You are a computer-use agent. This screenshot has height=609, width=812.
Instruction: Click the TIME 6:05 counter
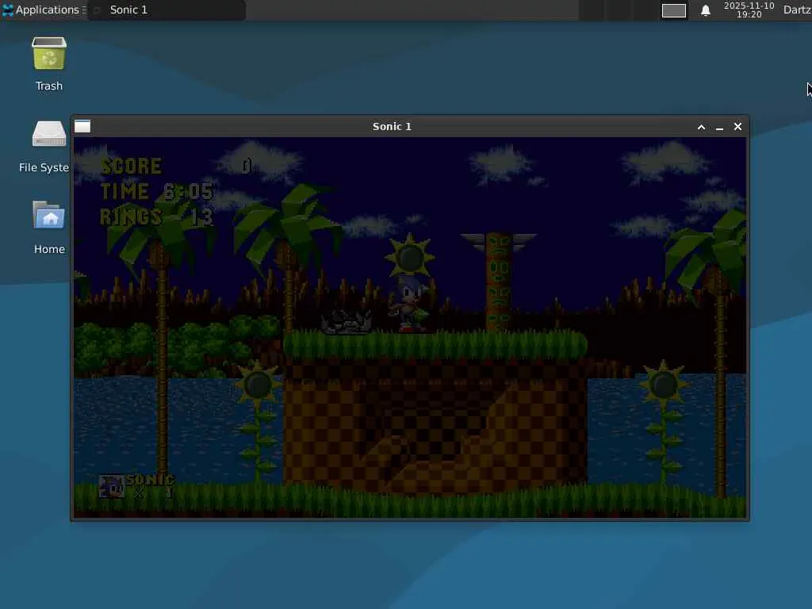pos(156,192)
